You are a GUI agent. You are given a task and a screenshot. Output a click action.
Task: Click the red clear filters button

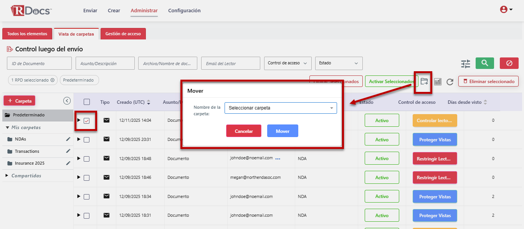(x=509, y=63)
